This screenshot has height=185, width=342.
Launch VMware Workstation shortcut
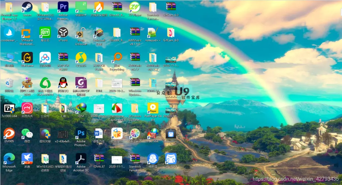[x=27, y=33]
